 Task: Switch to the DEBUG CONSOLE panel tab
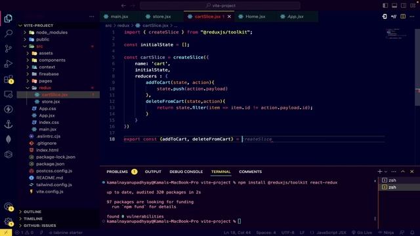186,172
